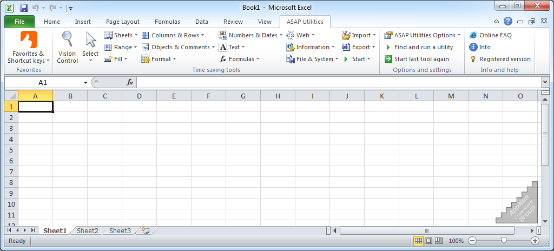Open the Export menu
Image resolution: width=554 pixels, height=251 pixels.
359,47
